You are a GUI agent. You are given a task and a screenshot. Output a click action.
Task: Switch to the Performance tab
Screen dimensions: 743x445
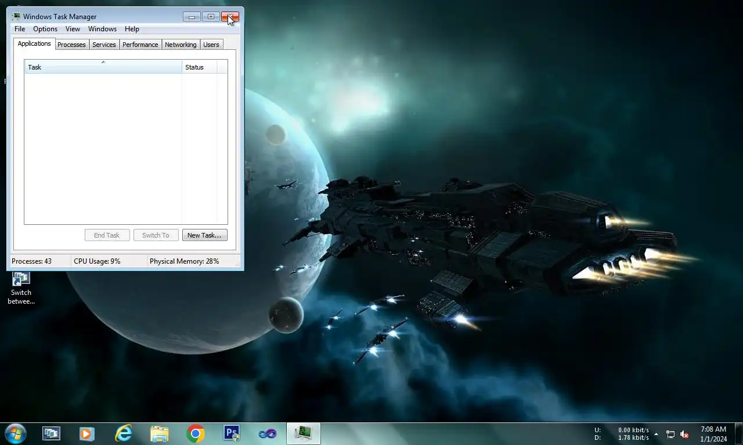point(140,45)
